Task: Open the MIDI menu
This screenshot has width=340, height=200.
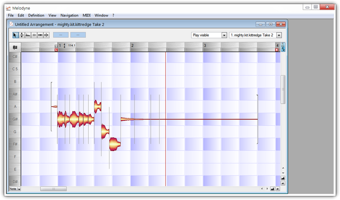Action: (87, 15)
